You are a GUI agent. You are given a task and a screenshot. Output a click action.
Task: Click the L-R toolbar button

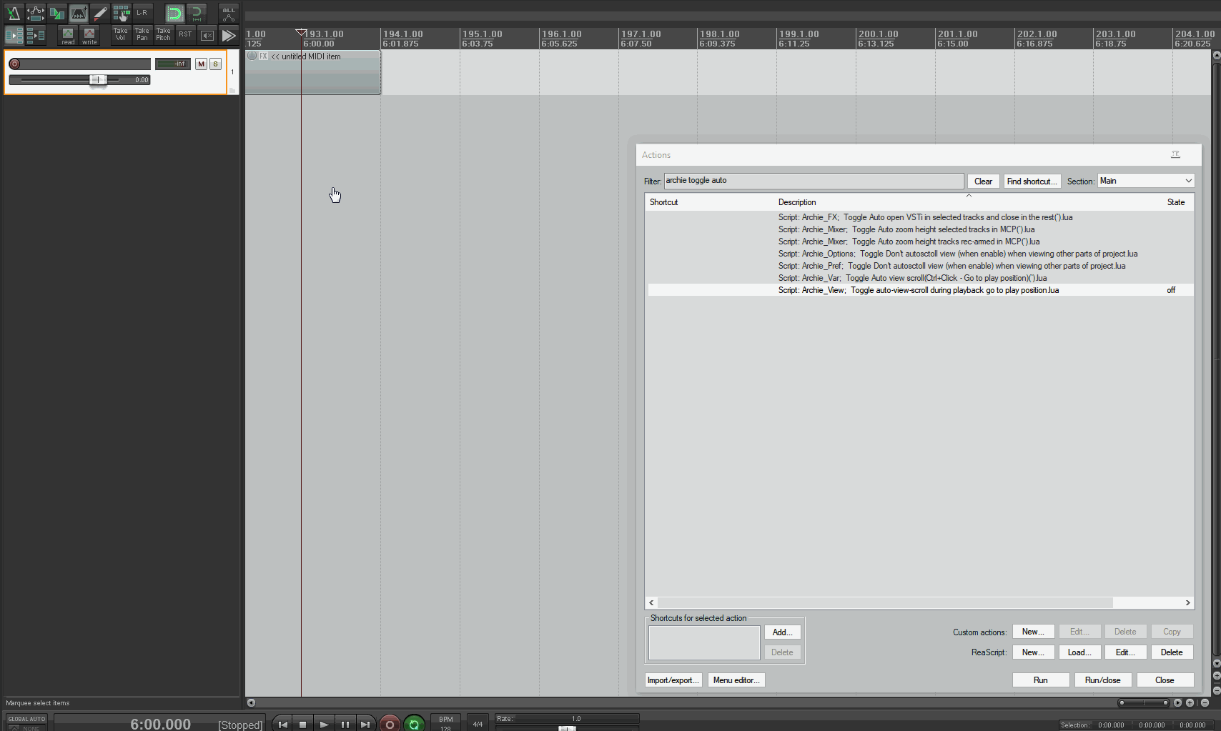point(142,12)
